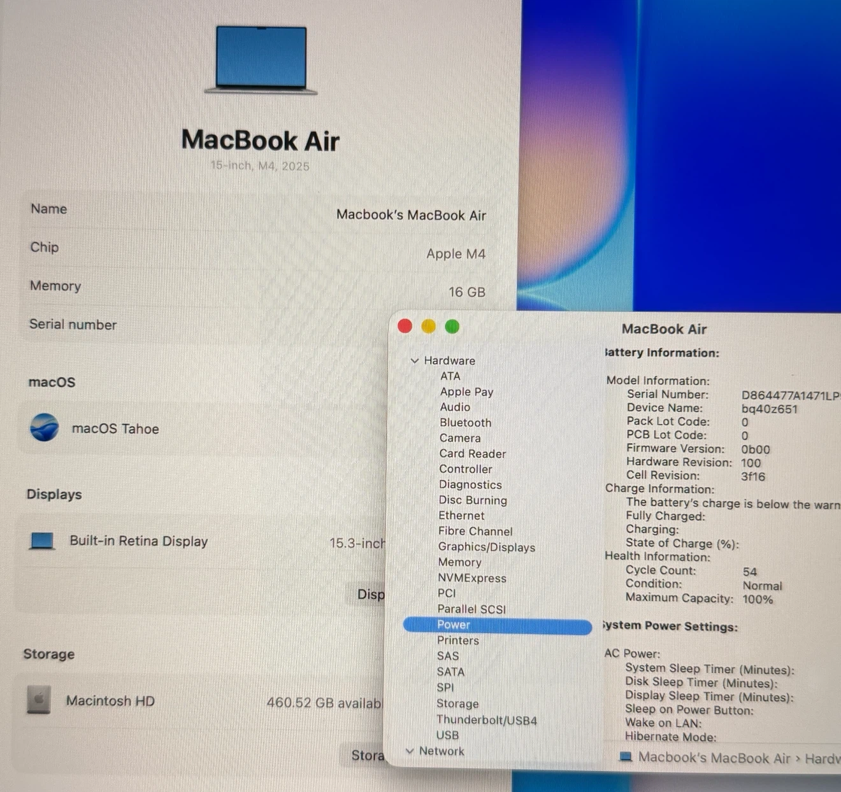Select PCI in the sidebar
841x792 pixels.
point(447,593)
